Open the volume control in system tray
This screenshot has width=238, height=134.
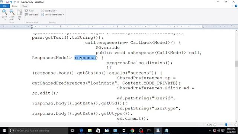(x=219, y=131)
